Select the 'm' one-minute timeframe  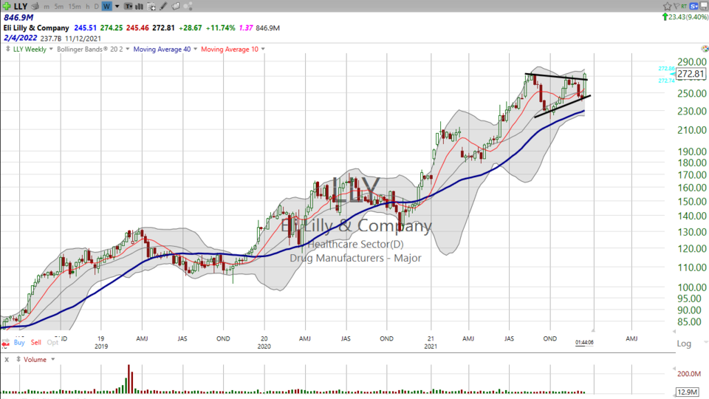click(47, 7)
